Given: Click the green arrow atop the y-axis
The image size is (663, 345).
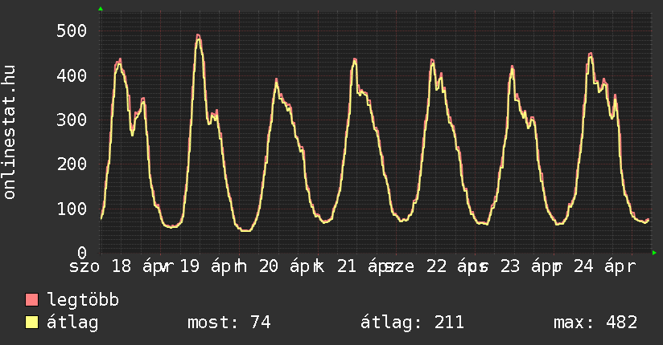Looking at the screenshot, I should pyautogui.click(x=101, y=9).
